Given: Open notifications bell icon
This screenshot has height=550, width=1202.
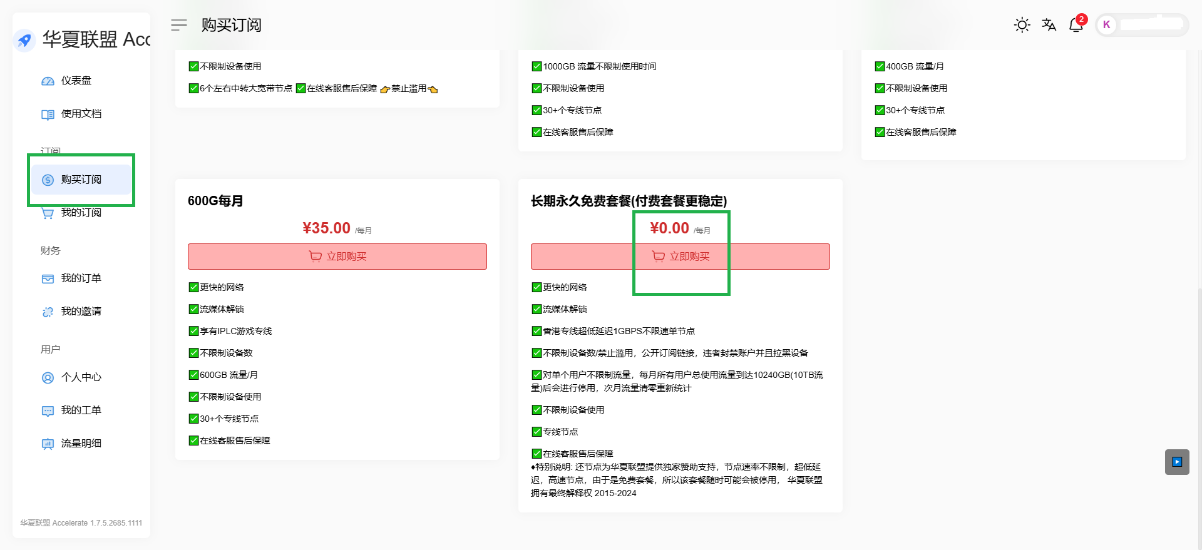Looking at the screenshot, I should click(1076, 25).
